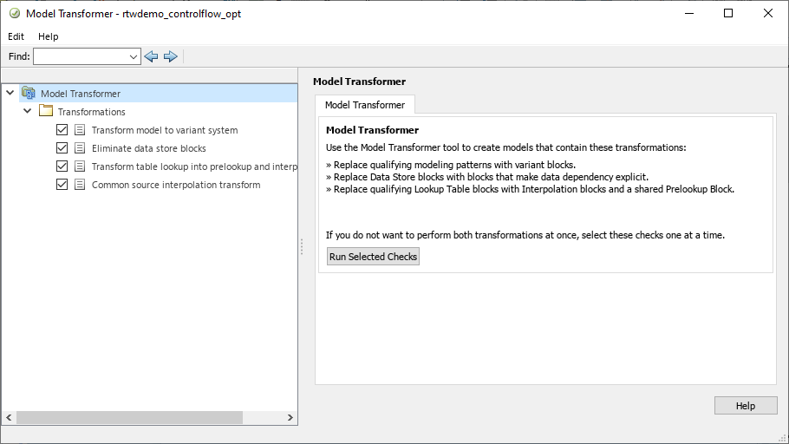Click inside the Find text field

[x=81, y=56]
